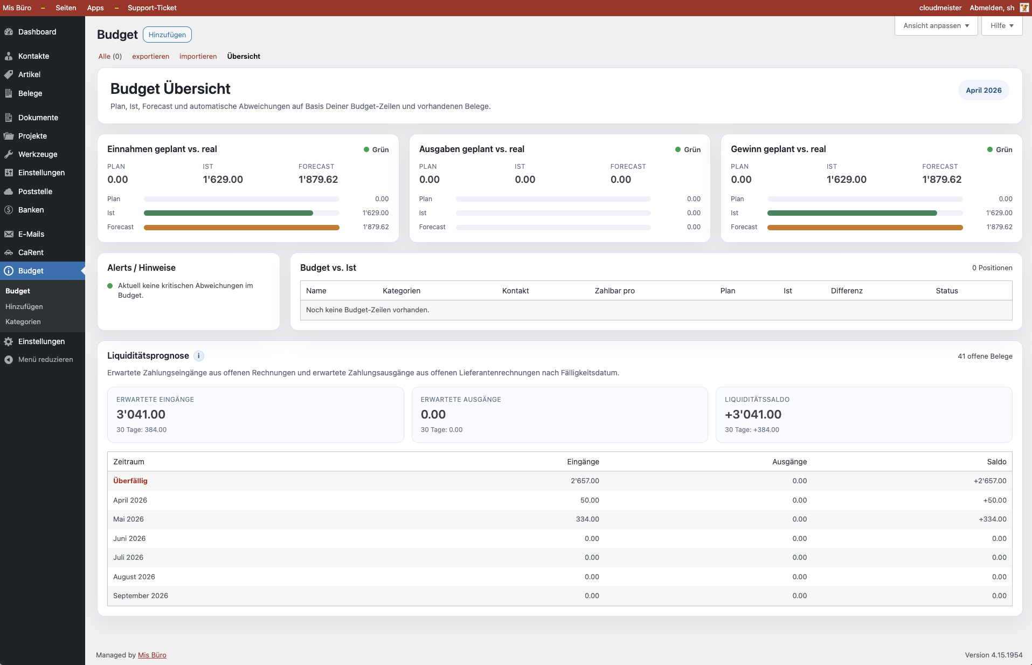Click the Werkzeuge wrench icon
Image resolution: width=1032 pixels, height=665 pixels.
(x=9, y=154)
